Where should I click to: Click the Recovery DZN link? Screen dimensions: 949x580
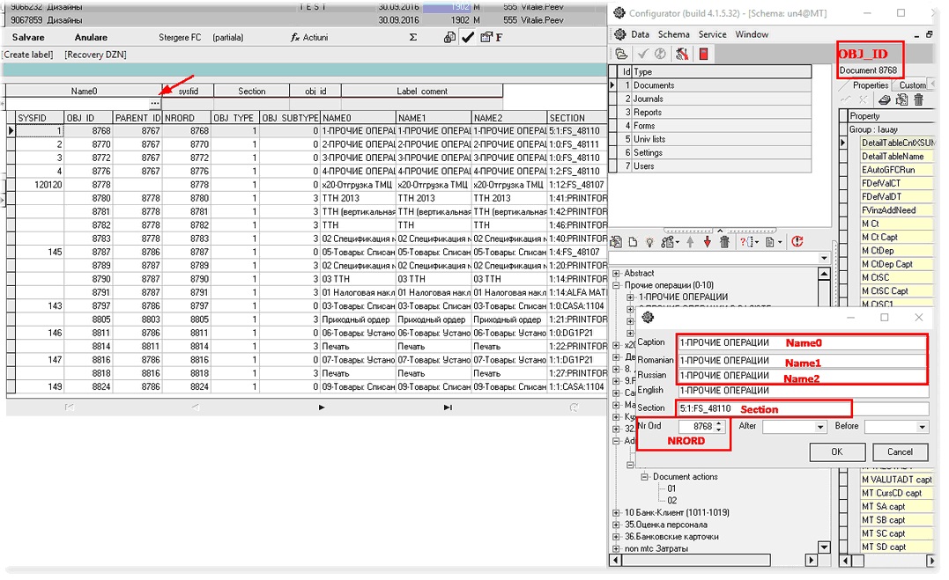pyautogui.click(x=96, y=55)
